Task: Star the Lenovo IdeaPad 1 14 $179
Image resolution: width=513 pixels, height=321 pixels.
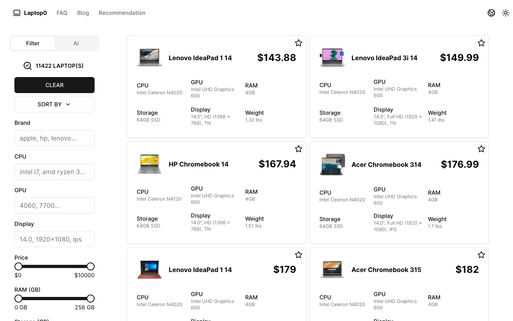Action: click(x=299, y=255)
